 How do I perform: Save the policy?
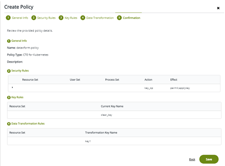tap(209, 159)
